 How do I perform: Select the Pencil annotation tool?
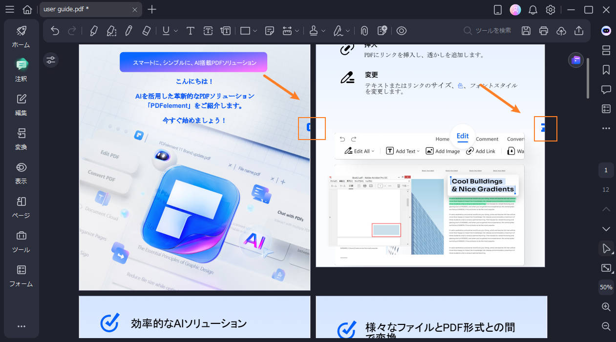point(128,31)
